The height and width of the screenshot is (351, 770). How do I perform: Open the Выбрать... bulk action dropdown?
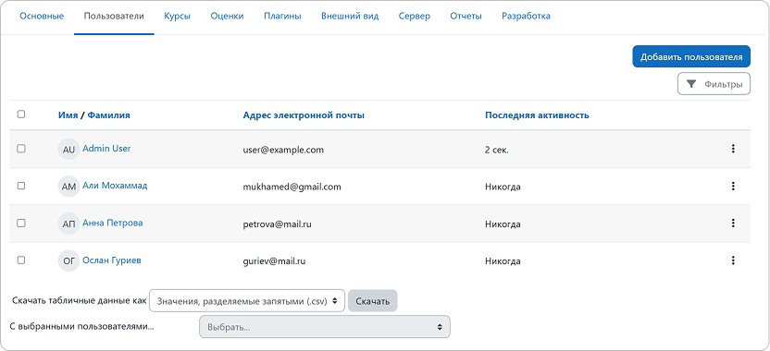(325, 326)
